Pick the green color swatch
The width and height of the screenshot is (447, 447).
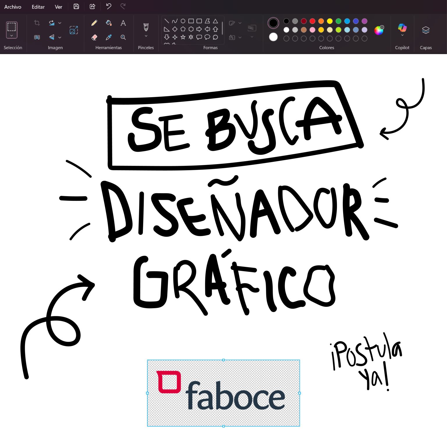338,21
